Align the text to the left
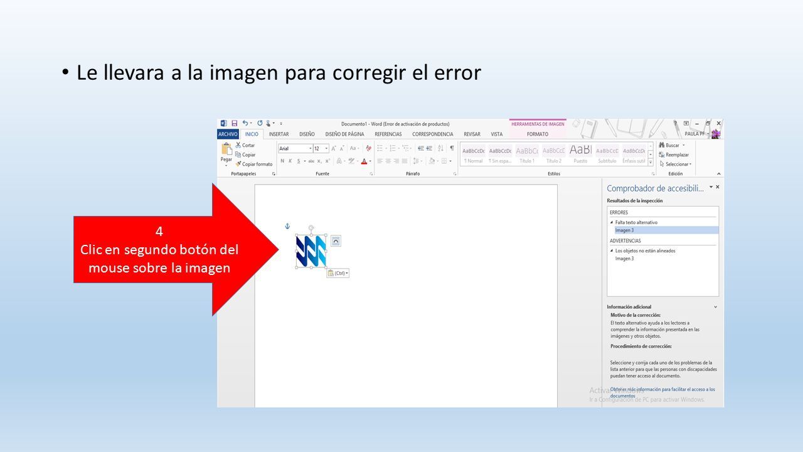 [x=380, y=161]
